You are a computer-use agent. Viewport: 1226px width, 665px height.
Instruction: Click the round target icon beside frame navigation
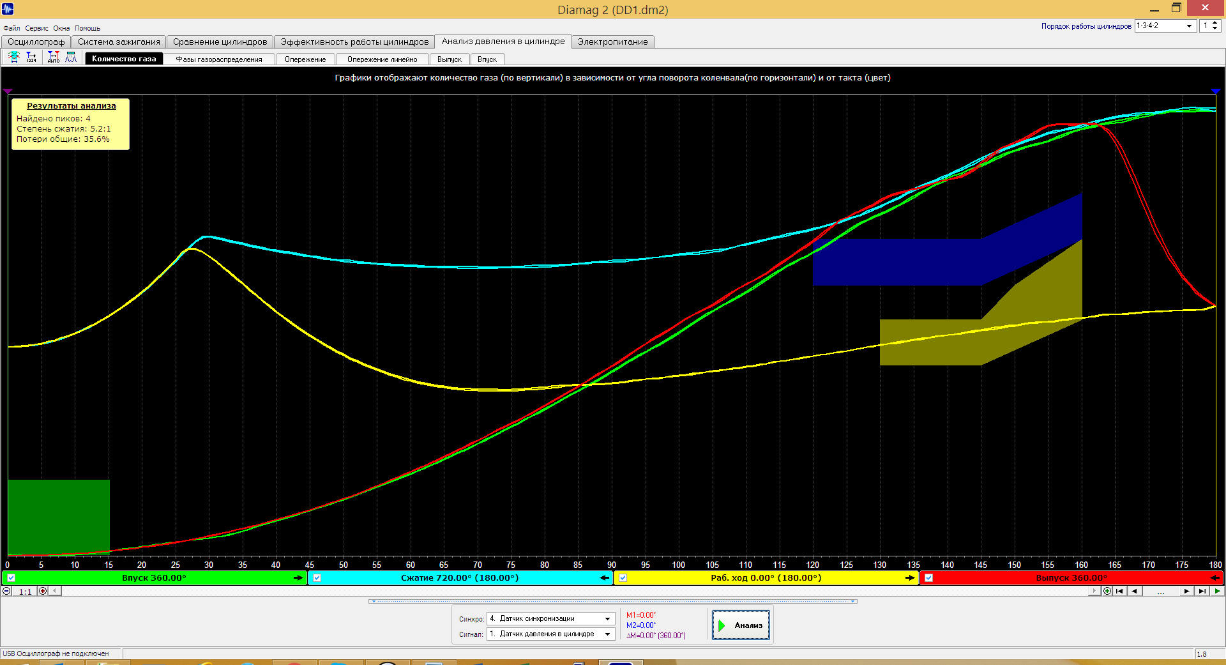click(x=1107, y=591)
